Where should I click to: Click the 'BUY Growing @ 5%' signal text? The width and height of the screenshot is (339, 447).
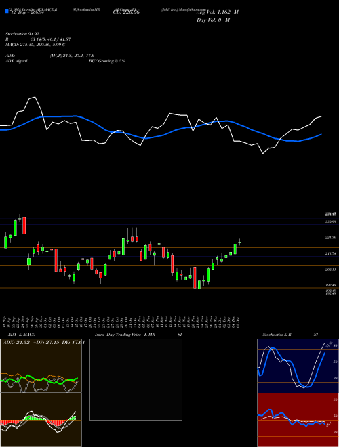106,61
